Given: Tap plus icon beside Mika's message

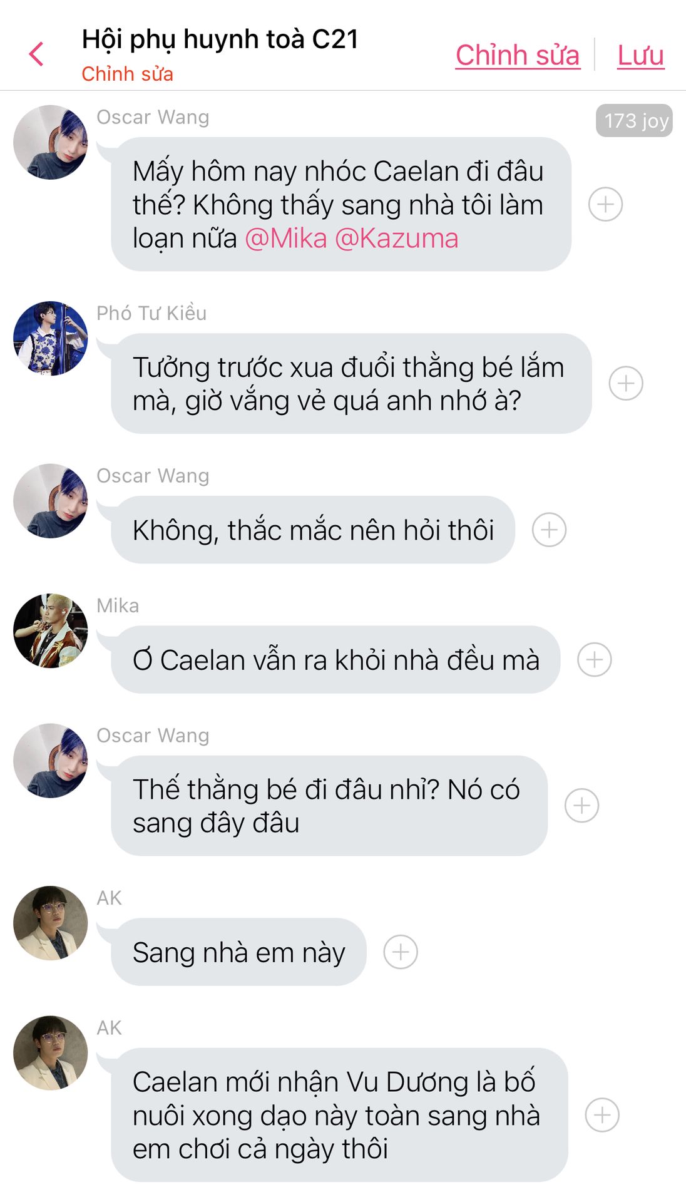Looking at the screenshot, I should coord(594,659).
